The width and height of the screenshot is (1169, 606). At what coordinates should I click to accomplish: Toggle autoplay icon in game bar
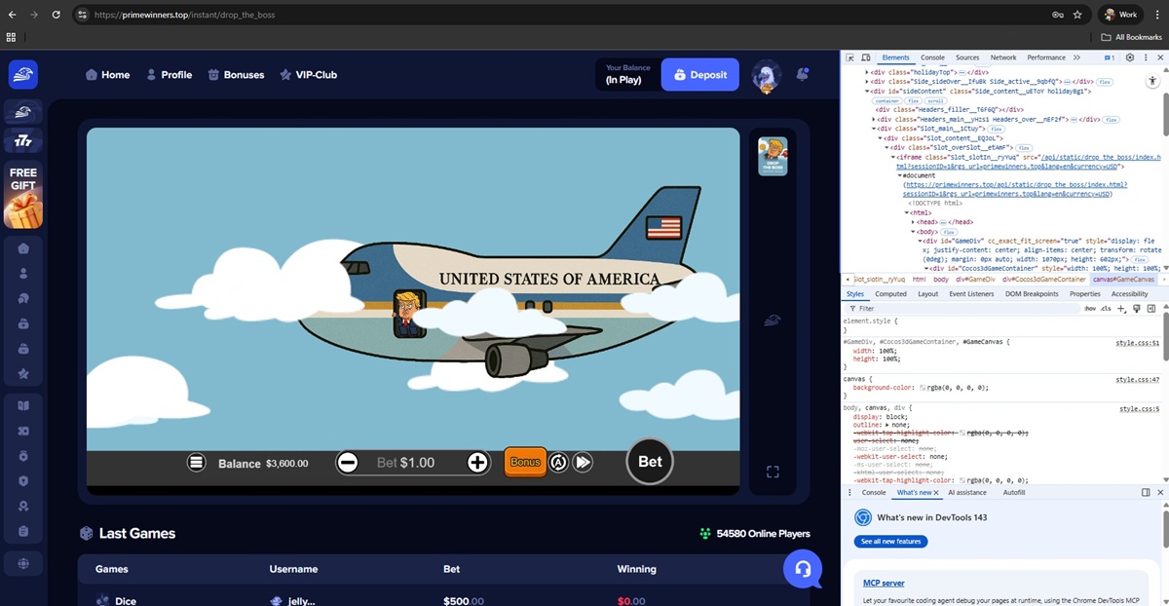[x=558, y=463]
